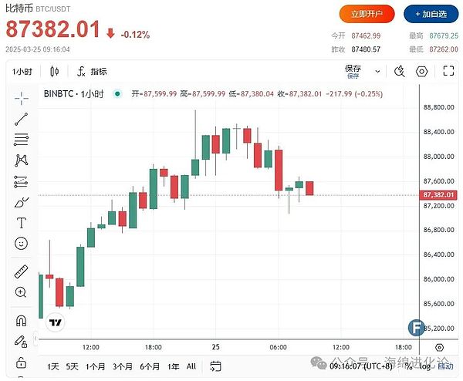This screenshot has height=381, width=463.
Task: Toggle percent scale on price axis
Action: click(x=407, y=366)
